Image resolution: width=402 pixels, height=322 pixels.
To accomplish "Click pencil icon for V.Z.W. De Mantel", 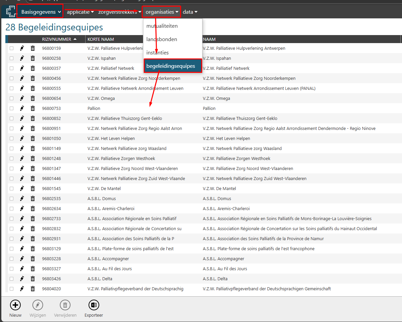I will point(22,189).
